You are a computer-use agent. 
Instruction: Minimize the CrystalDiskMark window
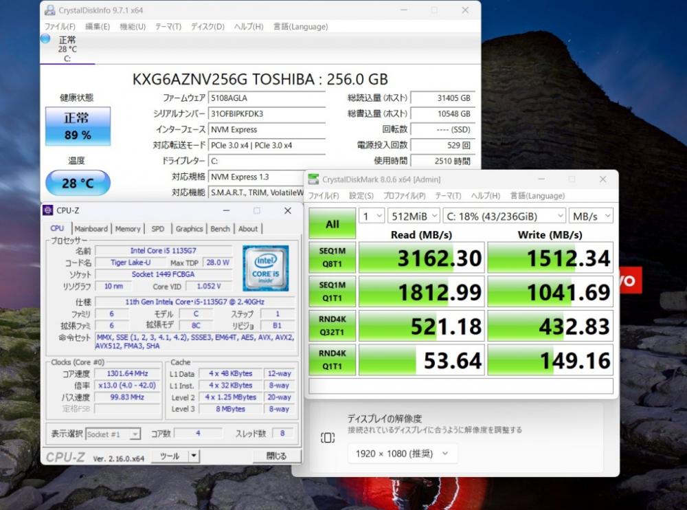[541, 179]
